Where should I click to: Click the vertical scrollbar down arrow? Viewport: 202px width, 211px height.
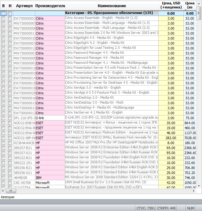tap(199, 186)
